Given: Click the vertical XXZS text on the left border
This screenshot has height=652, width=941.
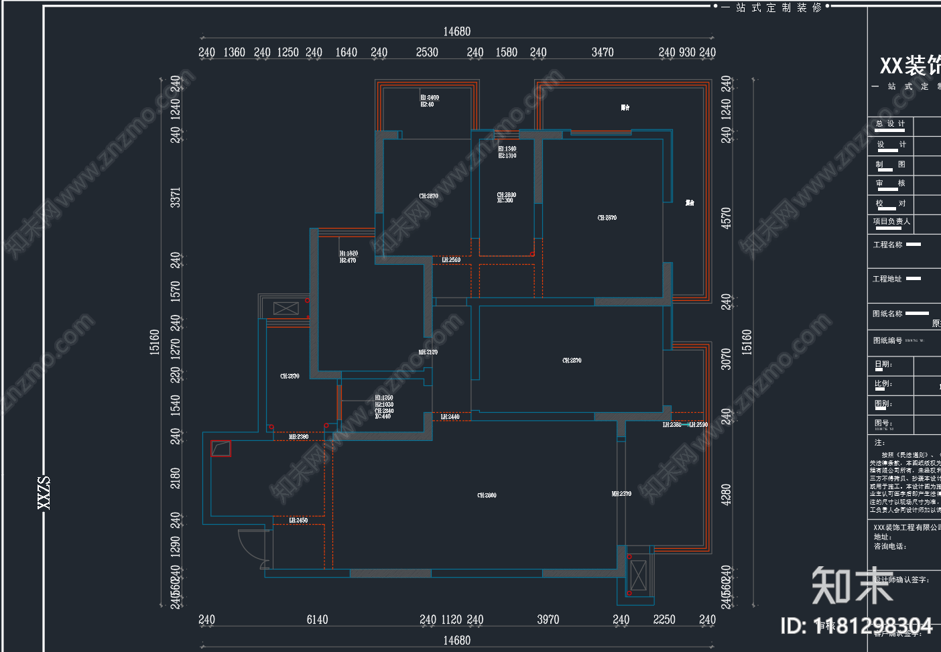Looking at the screenshot, I should [x=44, y=493].
